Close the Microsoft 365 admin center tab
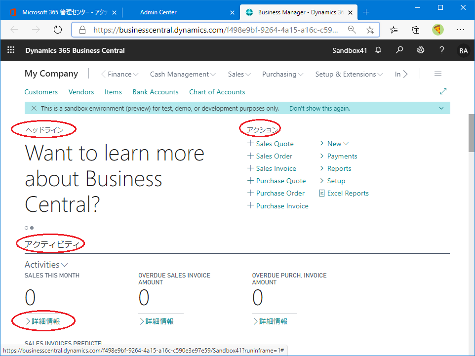Screen dimensions: 475x356 (114, 12)
